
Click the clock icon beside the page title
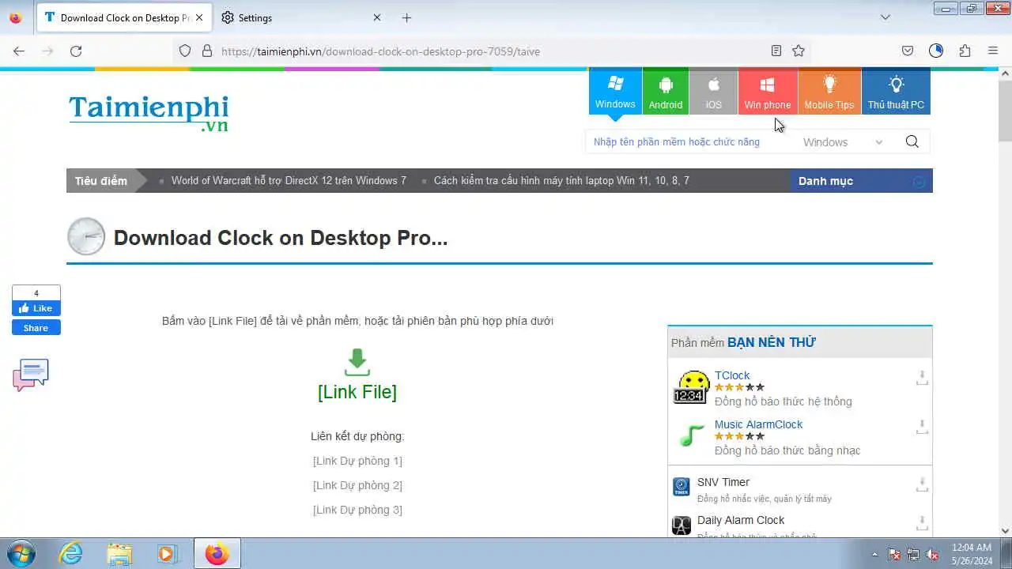86,236
